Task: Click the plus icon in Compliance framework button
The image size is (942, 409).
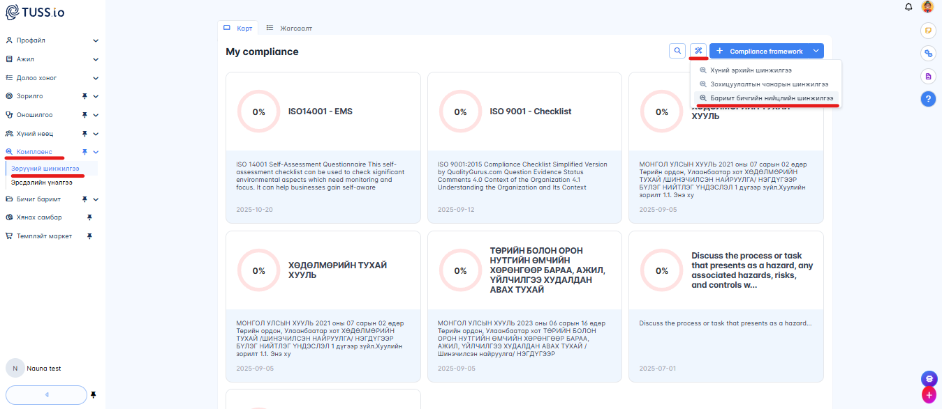Action: [x=720, y=51]
